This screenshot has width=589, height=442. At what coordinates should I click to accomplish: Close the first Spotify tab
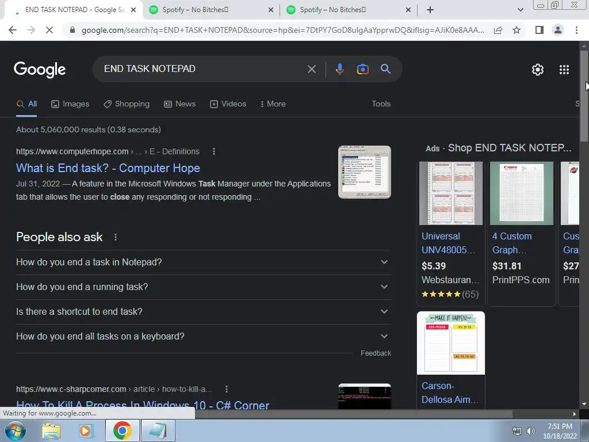tap(270, 10)
